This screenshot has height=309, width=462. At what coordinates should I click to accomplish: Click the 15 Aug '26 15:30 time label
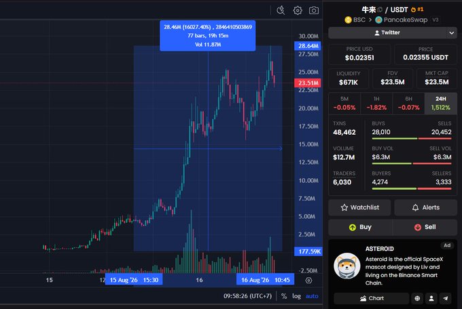(x=134, y=280)
